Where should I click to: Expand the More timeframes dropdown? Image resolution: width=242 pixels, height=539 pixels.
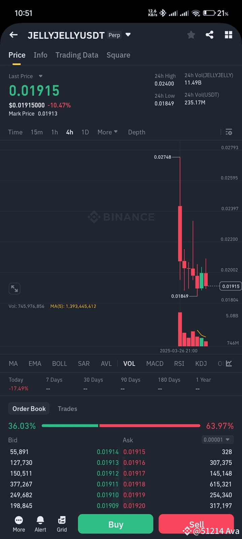(x=107, y=132)
